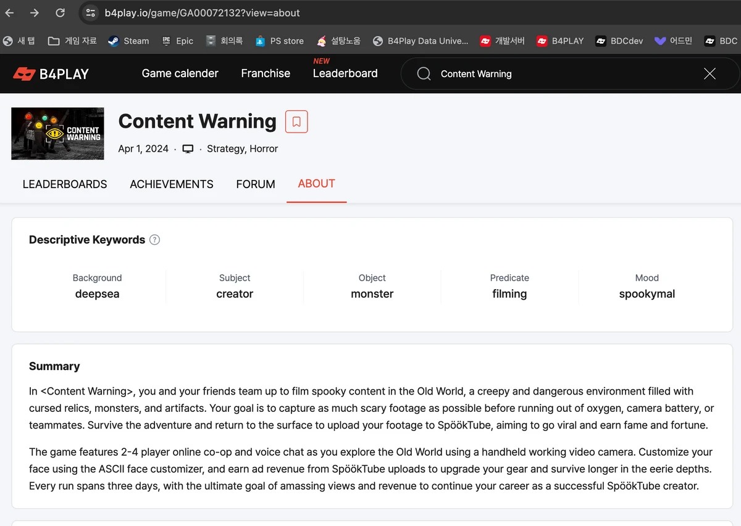Click the Content Warning game thumbnail
Image resolution: width=741 pixels, height=526 pixels.
[57, 134]
